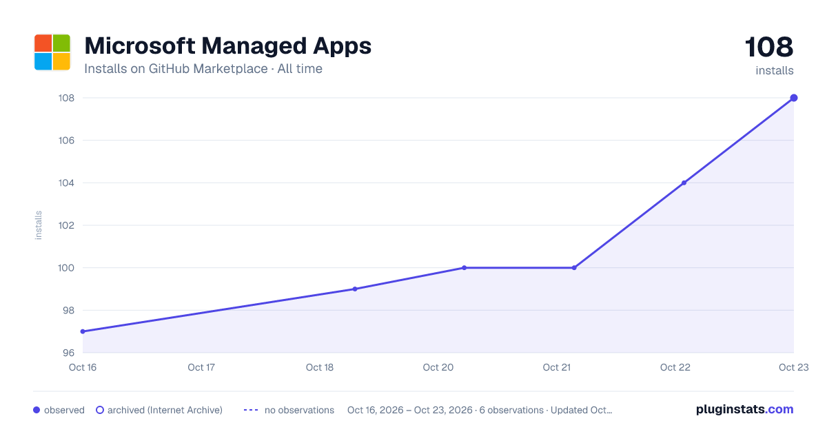The image size is (827, 434).
Task: Click the 98 y-axis tick label
Action: pyautogui.click(x=68, y=310)
